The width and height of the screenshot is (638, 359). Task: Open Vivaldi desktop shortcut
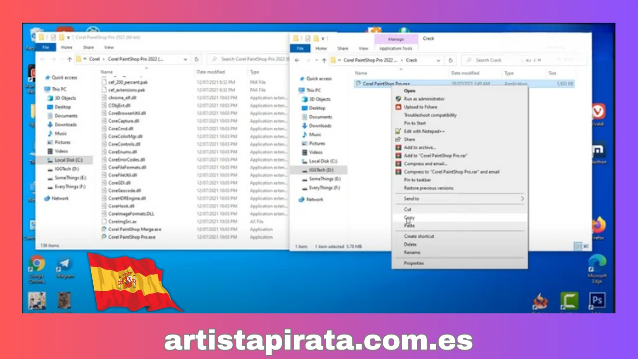(598, 115)
